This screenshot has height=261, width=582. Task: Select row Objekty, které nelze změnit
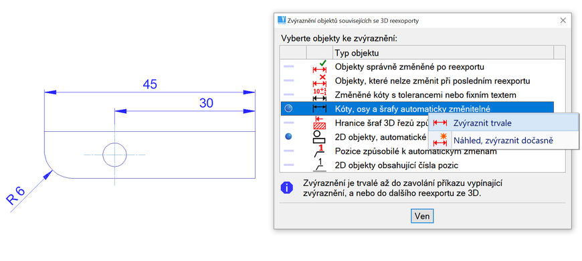[417, 80]
